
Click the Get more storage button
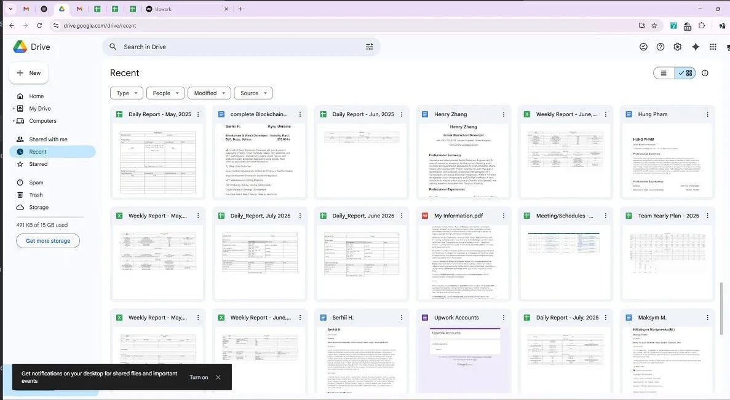coord(48,241)
